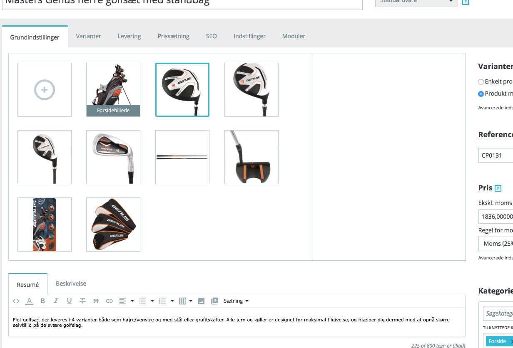
Task: Open the Moms tax rule dropdown
Action: 496,244
